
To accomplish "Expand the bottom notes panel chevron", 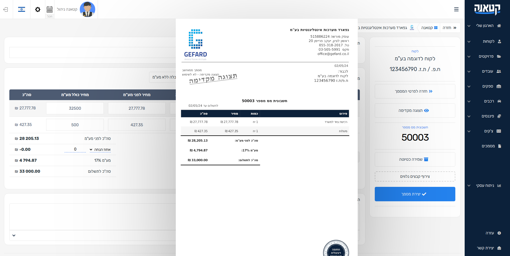I will (x=14, y=235).
